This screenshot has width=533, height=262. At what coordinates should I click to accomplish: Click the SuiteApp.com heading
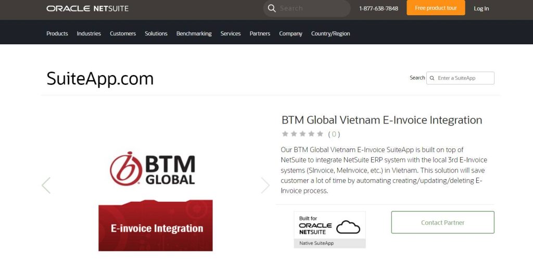coord(100,79)
